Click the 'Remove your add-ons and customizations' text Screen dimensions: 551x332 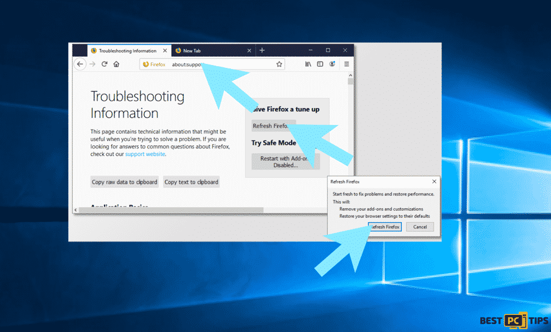381,209
